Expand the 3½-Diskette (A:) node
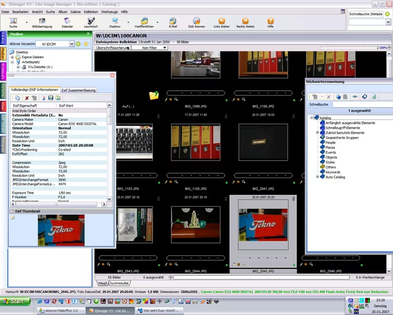 click(18, 67)
